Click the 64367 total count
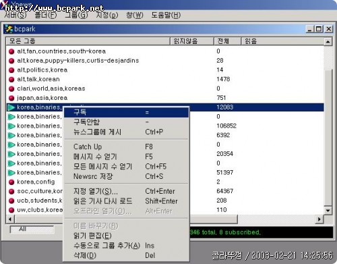Screen dimensions: 337x264 click(x=225, y=191)
